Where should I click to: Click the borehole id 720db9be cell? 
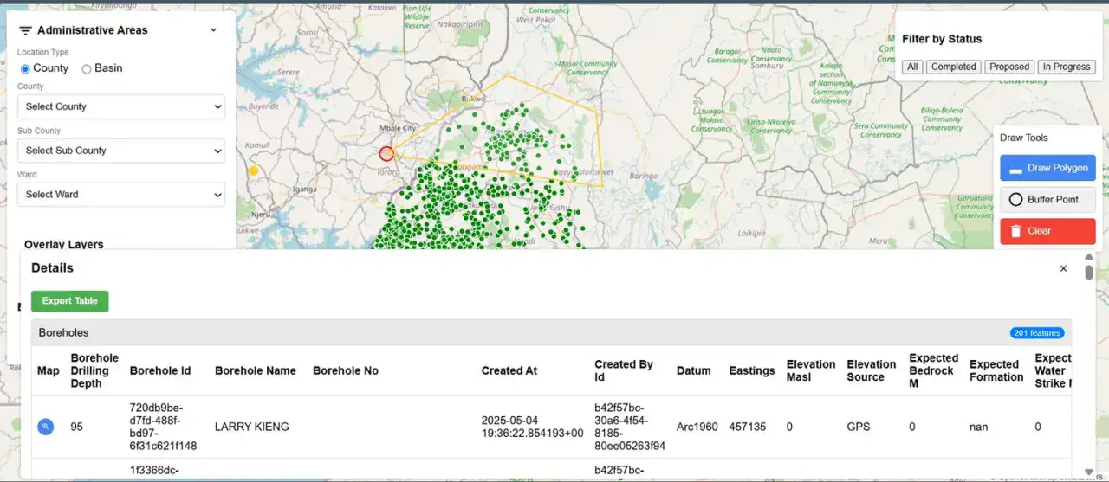point(163,427)
